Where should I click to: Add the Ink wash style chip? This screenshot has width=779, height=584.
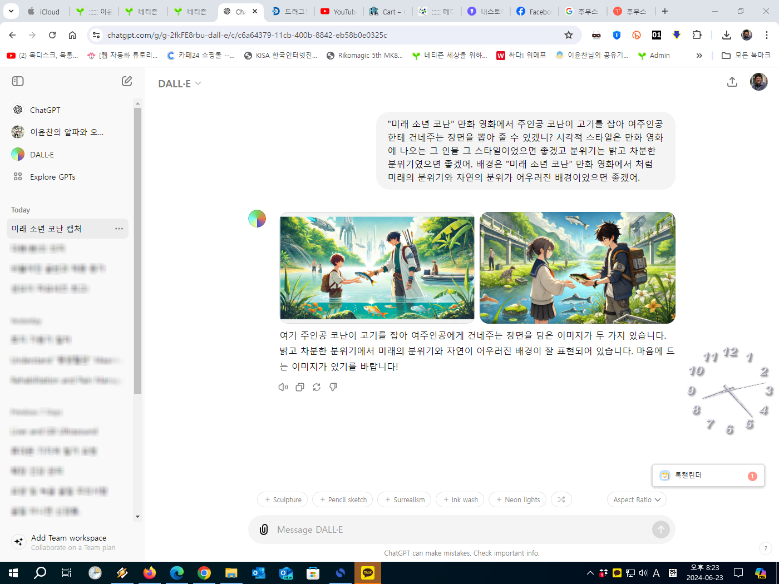click(460, 499)
